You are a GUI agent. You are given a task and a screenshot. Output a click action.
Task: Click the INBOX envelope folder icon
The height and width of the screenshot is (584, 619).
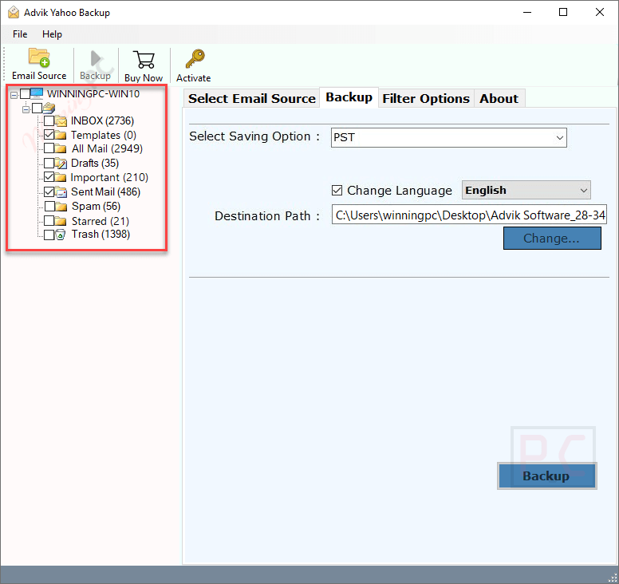pos(61,120)
